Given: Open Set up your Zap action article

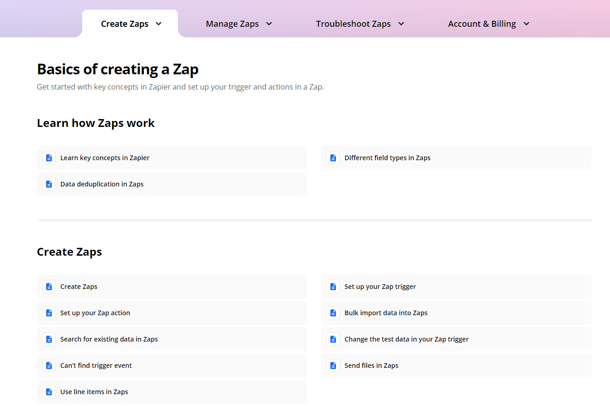Looking at the screenshot, I should click(172, 313).
